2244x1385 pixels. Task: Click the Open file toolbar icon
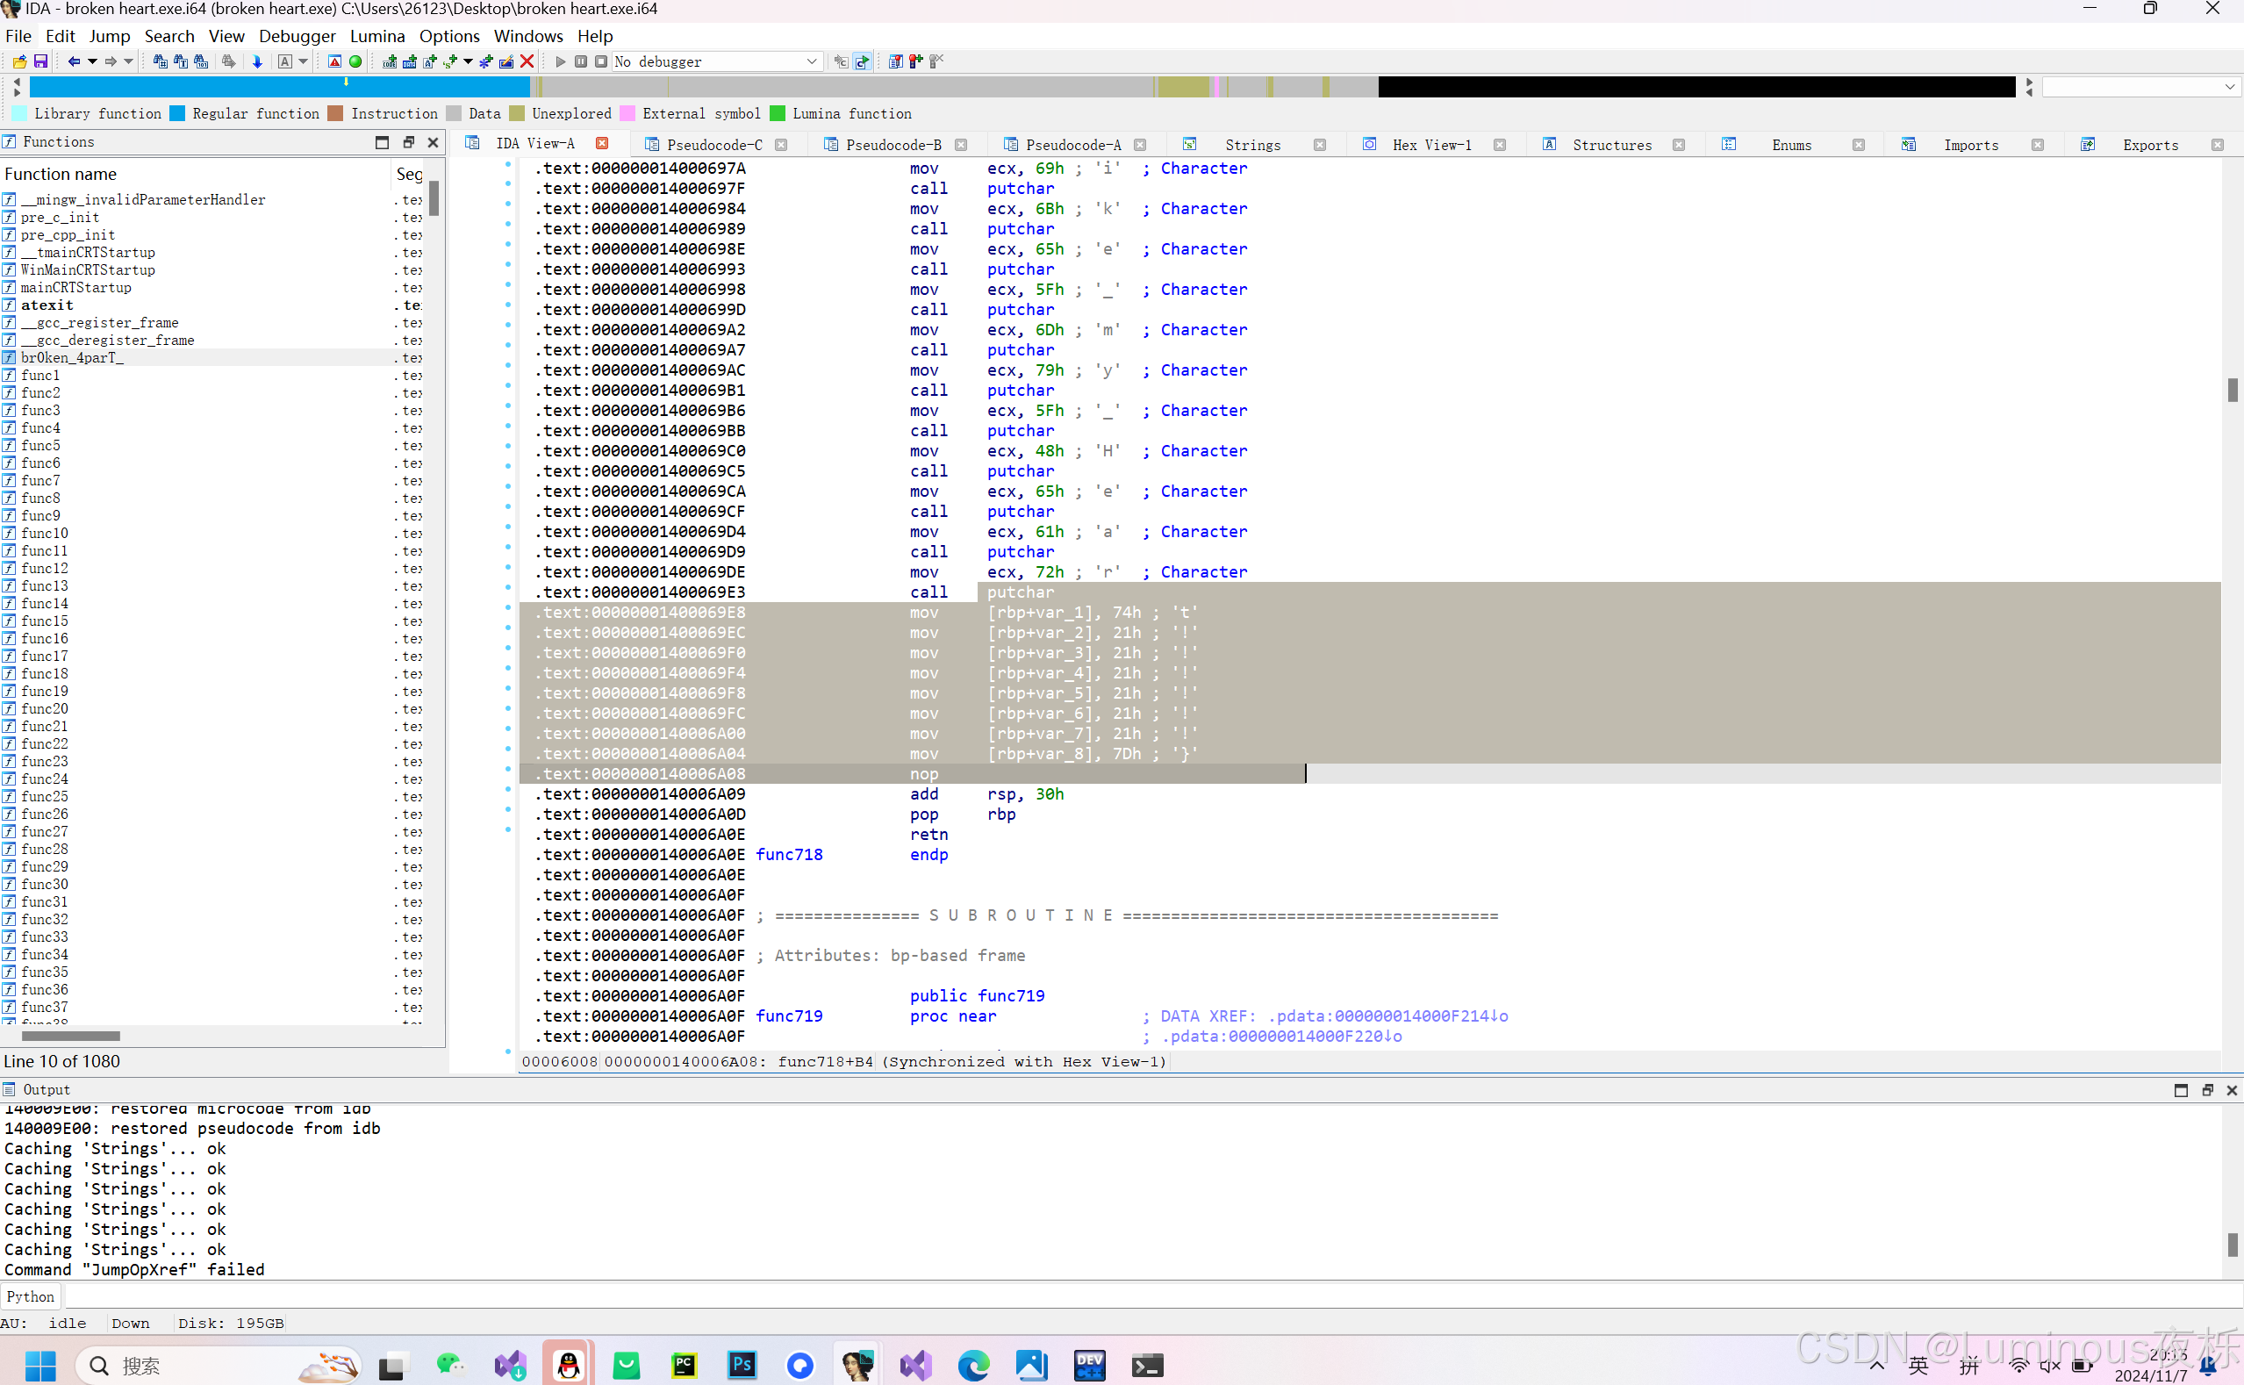(x=19, y=61)
